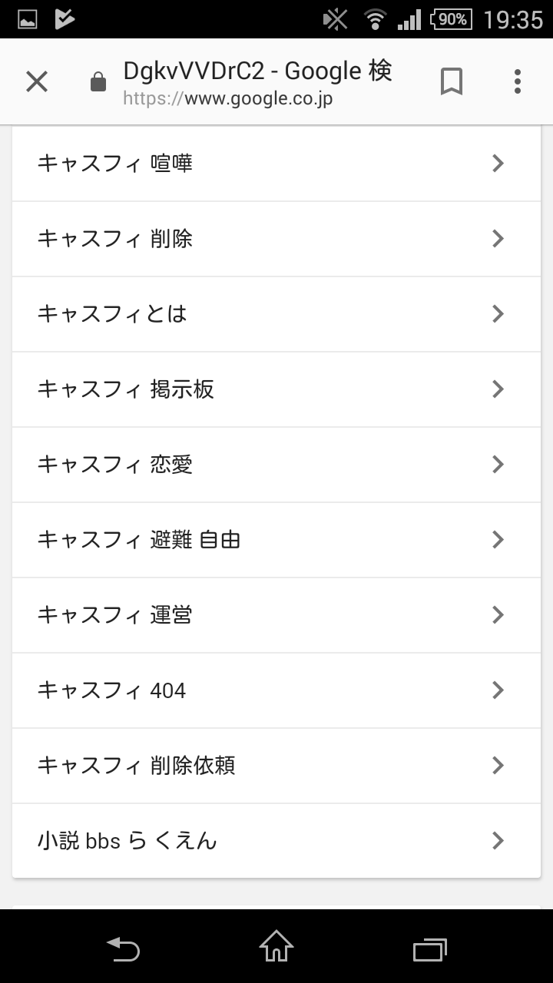Tap the lock security icon

(x=98, y=82)
